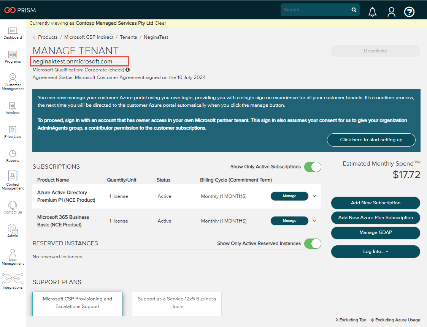Open the Log Into dropdown

tap(376, 251)
